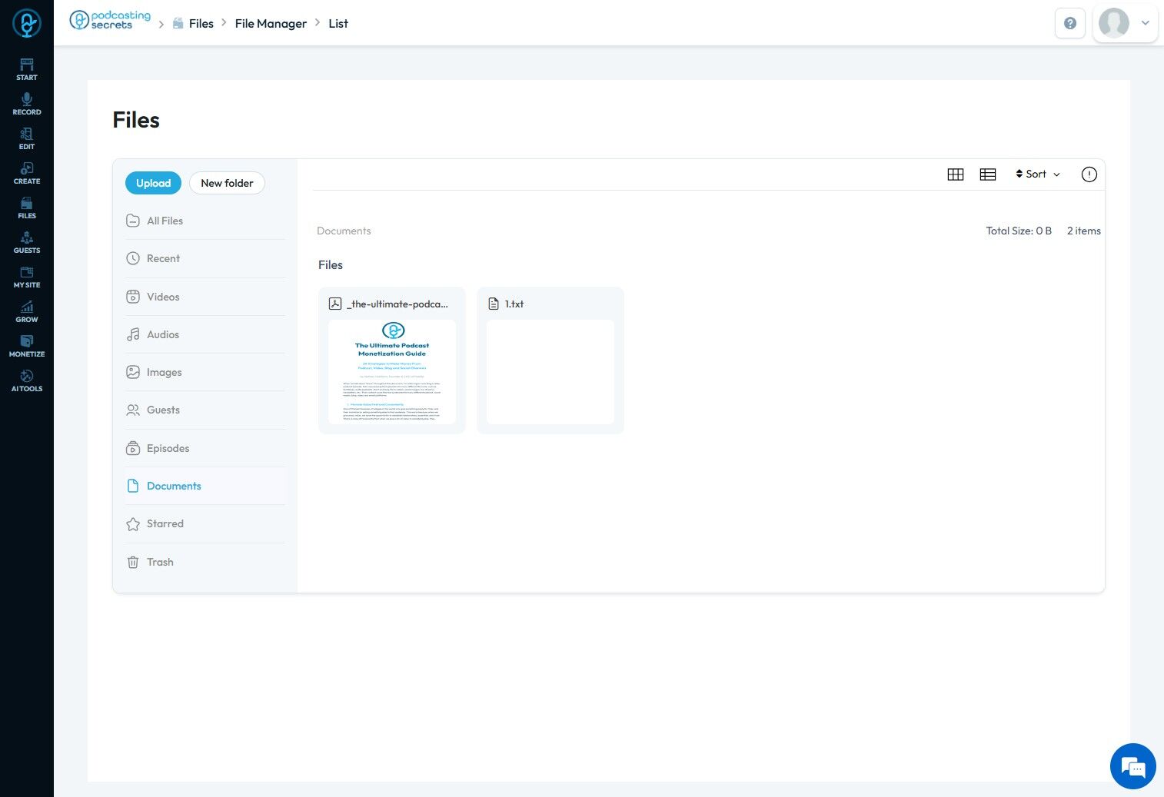Click the user profile avatar
Viewport: 1164px width, 797px height.
(x=1114, y=23)
